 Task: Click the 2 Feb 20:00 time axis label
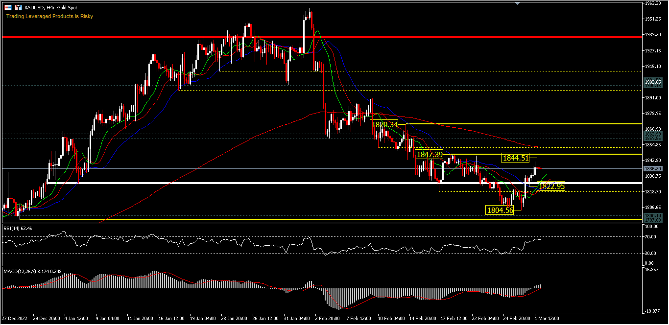click(327, 318)
